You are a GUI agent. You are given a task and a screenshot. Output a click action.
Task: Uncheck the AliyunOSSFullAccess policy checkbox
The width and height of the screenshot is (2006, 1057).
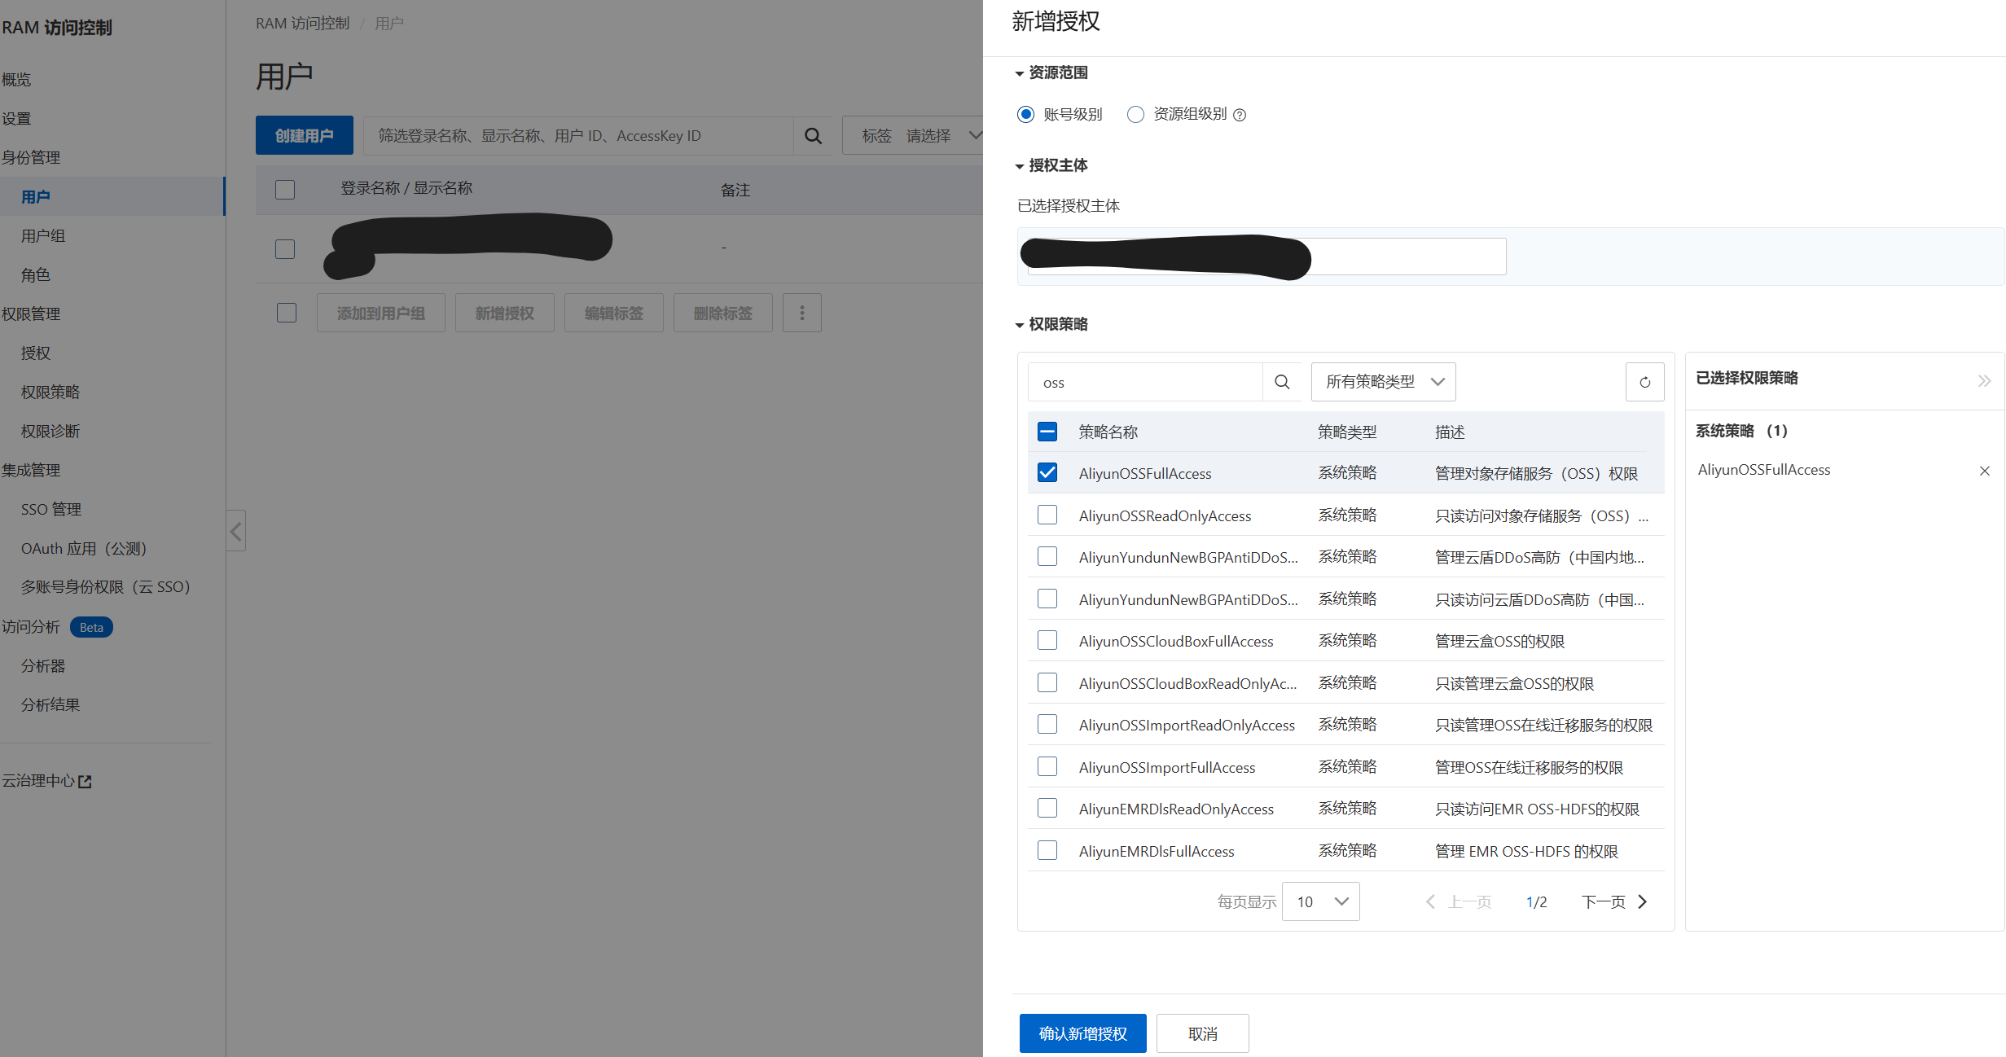click(1047, 472)
